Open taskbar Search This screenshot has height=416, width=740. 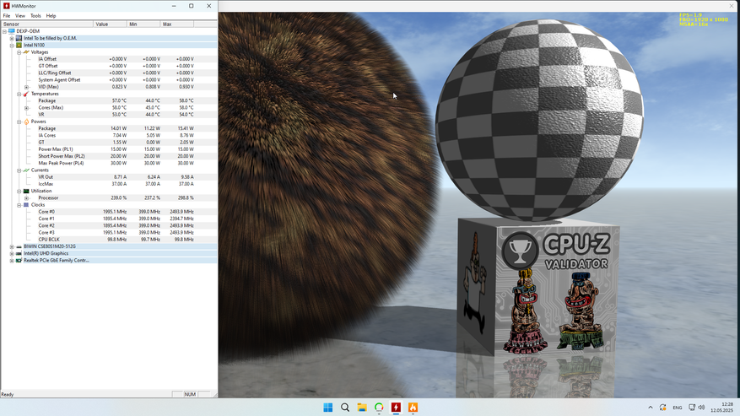click(345, 407)
